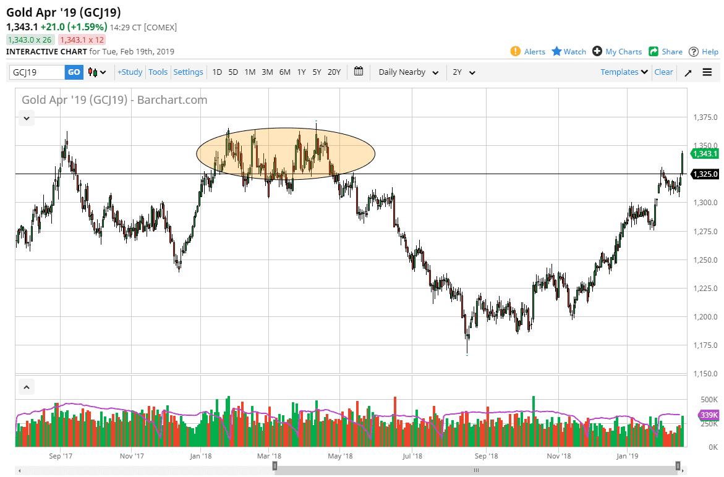Open the candlestick chart type dropdown
724x477 pixels.
(x=98, y=72)
